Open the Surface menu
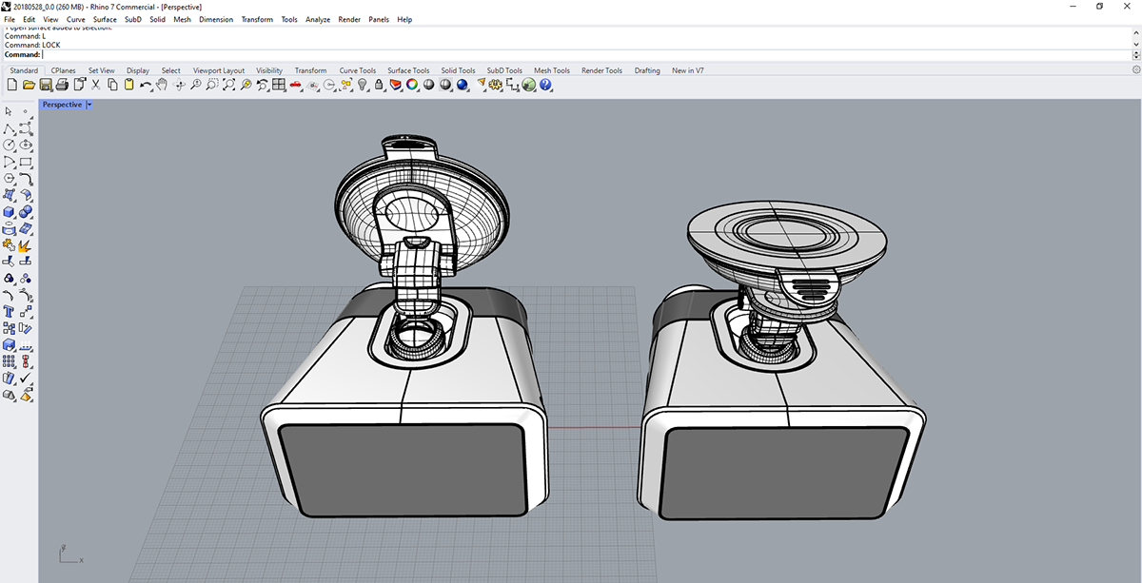The image size is (1142, 583). click(105, 19)
